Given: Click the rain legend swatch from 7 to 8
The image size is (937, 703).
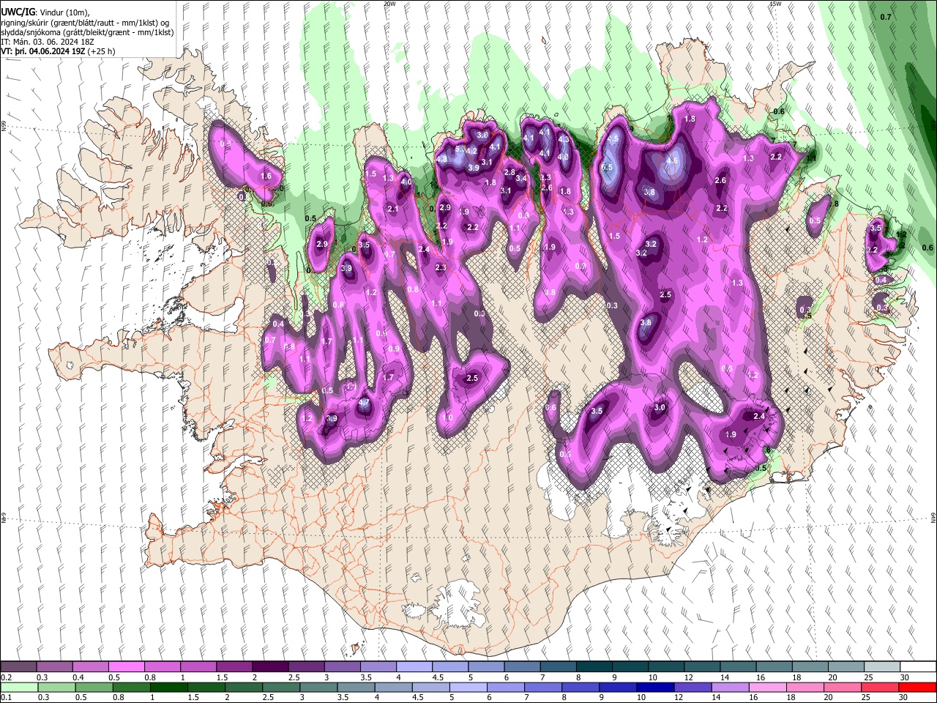Looking at the screenshot, I should [x=543, y=687].
